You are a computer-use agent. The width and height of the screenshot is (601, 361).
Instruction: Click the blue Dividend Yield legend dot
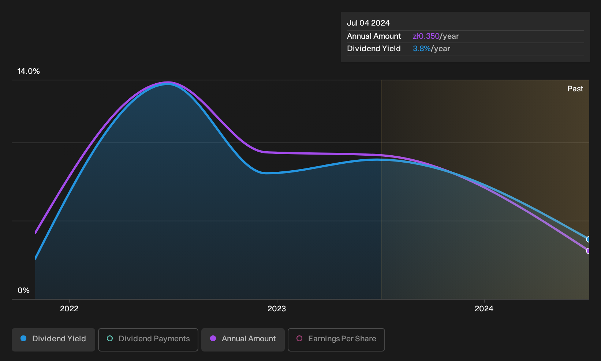click(x=23, y=339)
